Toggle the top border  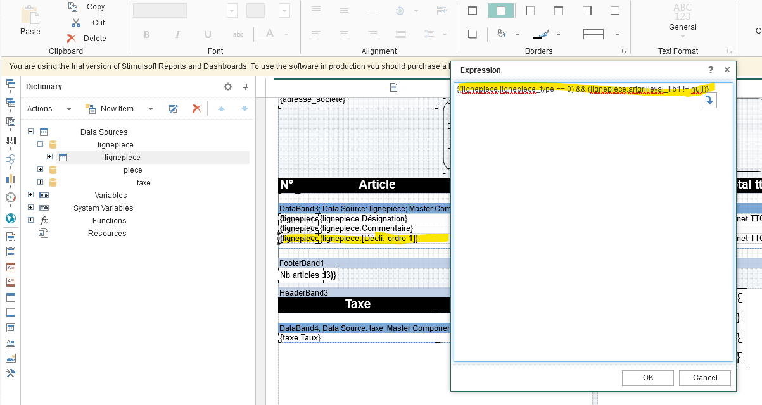tap(559, 11)
